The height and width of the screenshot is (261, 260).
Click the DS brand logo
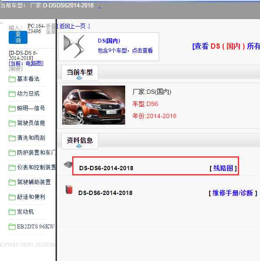(x=74, y=46)
